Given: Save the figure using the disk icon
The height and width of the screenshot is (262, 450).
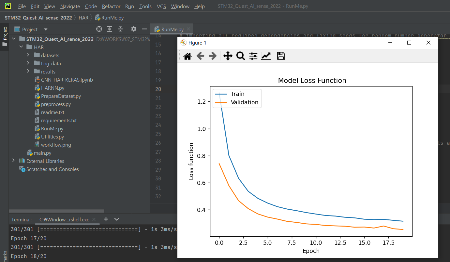Looking at the screenshot, I should click(x=281, y=56).
